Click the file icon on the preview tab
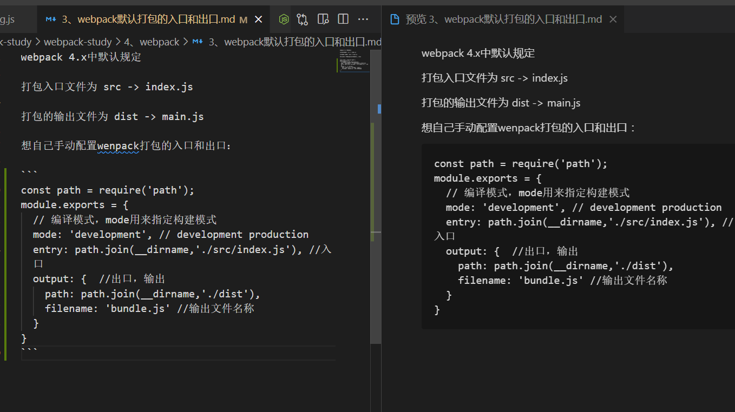Viewport: 735px width, 412px height. (393, 18)
